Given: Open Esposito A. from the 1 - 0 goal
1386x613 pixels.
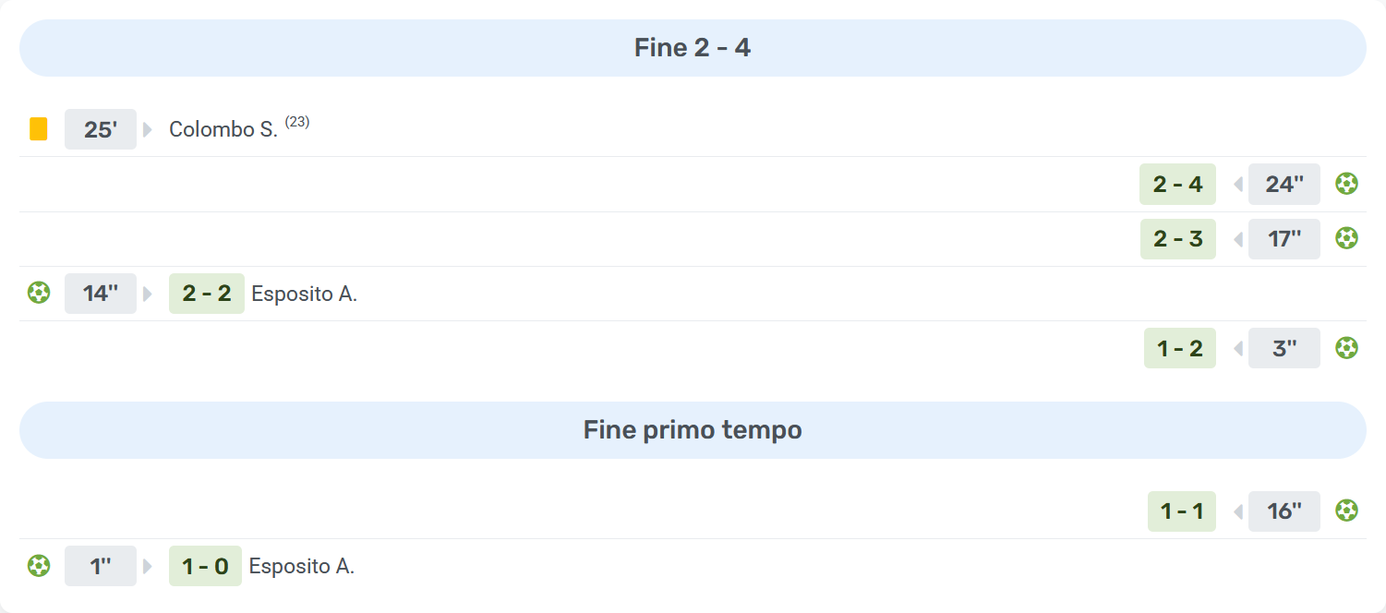Looking at the screenshot, I should [302, 567].
